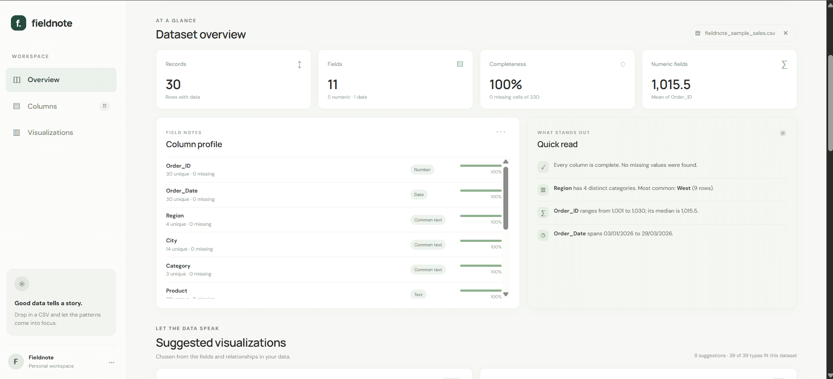
Task: Click the Completeness 100% value
Action: pyautogui.click(x=506, y=84)
